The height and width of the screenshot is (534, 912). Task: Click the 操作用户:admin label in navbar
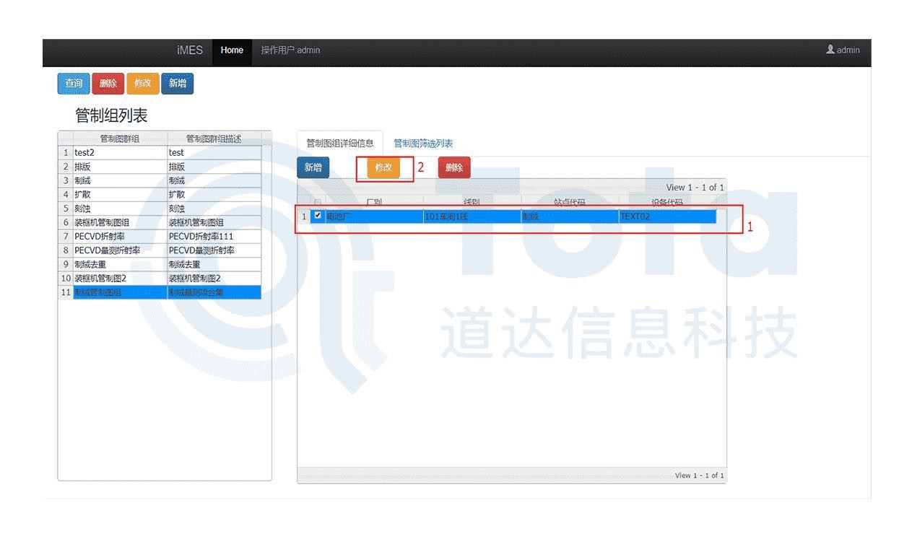click(290, 51)
